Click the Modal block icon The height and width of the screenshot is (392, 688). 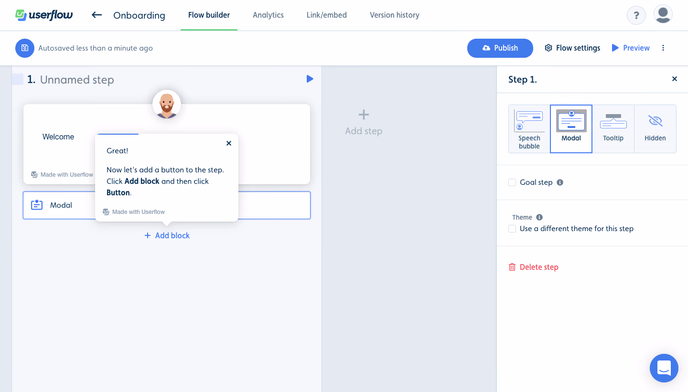[x=37, y=205]
